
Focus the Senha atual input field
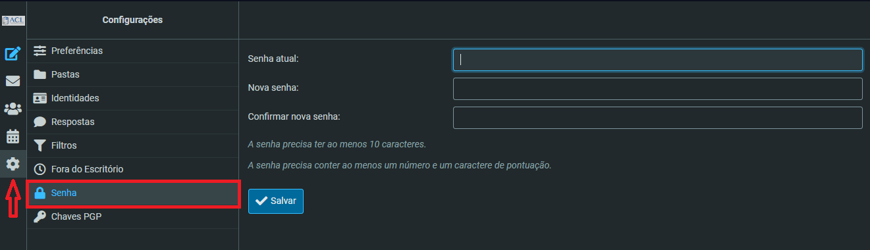point(658,59)
